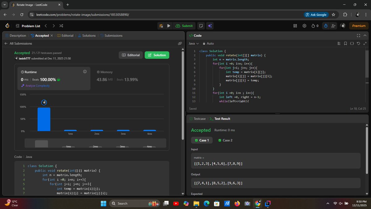
Task: Pick a random problem with the shuffle icon
Action: tap(61, 26)
